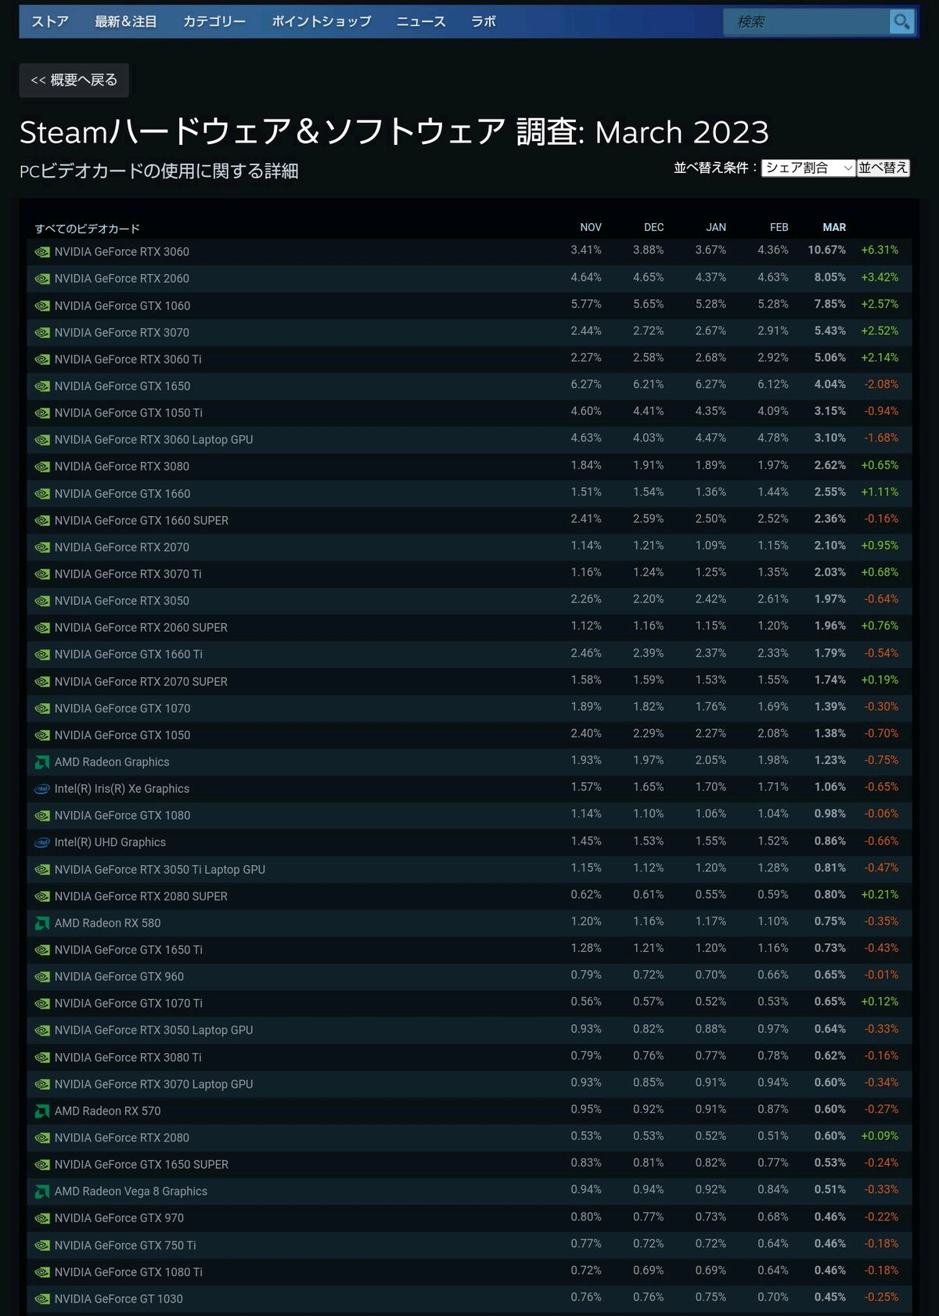Click the FEB column header

coord(779,228)
